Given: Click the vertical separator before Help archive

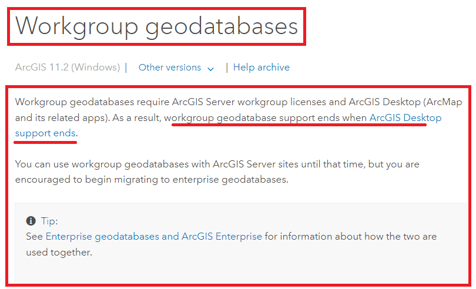Looking at the screenshot, I should point(227,68).
